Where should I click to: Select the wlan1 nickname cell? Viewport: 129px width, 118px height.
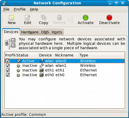tap(61, 65)
